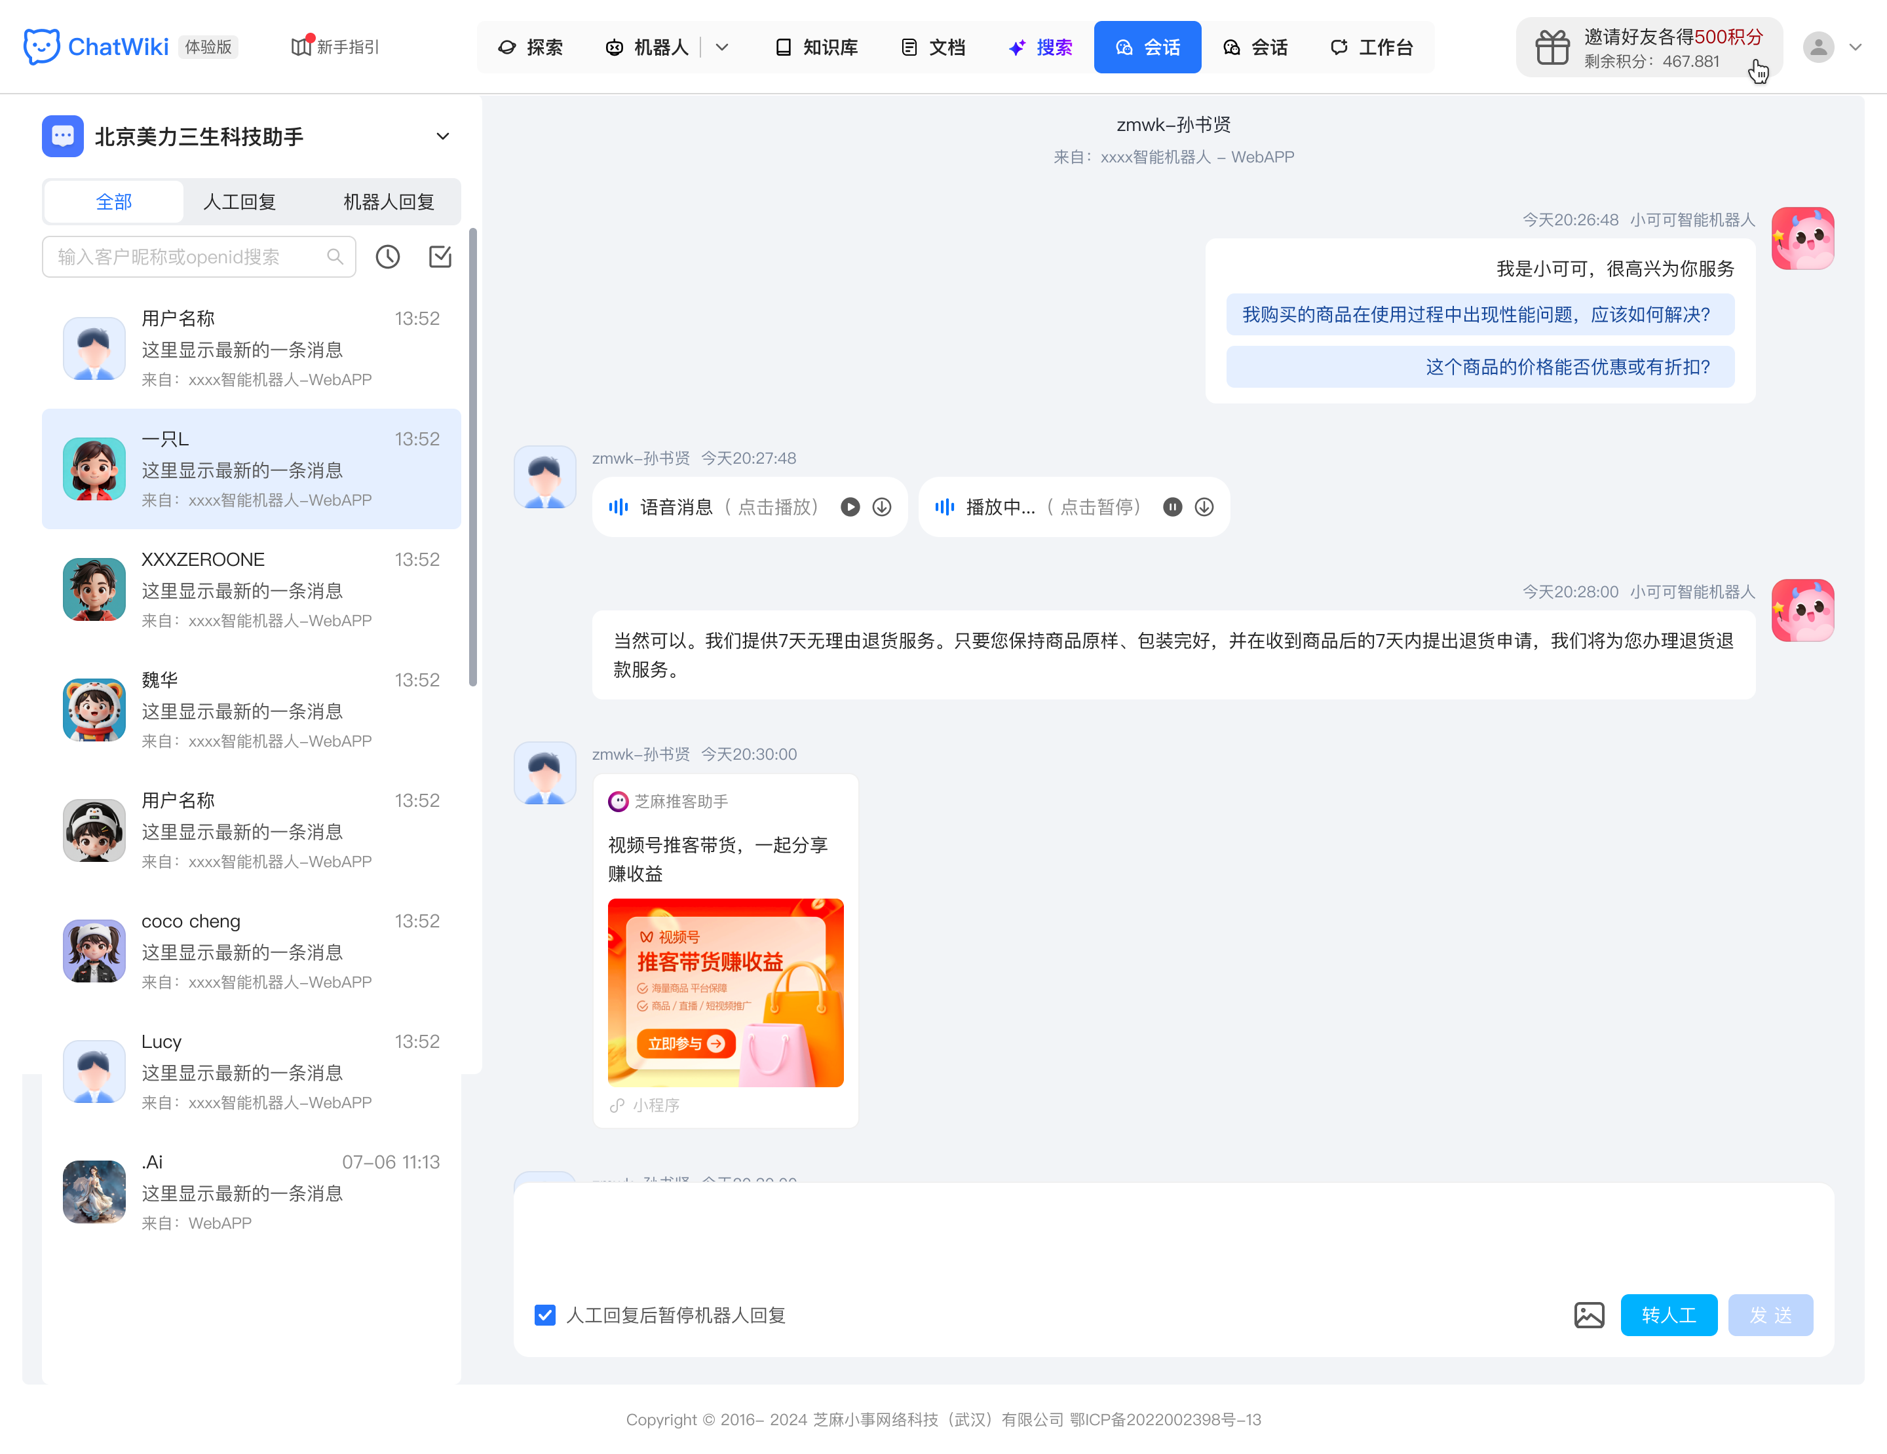Select the Lucy conversation
The width and height of the screenshot is (1887, 1454).
(250, 1072)
